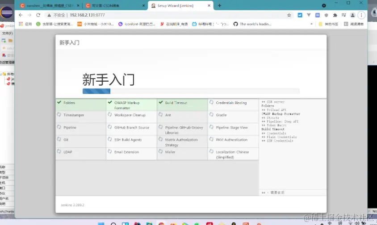Click the not-secure warning icon in address bar
Viewport: 377px width, 225px height.
[49, 15]
